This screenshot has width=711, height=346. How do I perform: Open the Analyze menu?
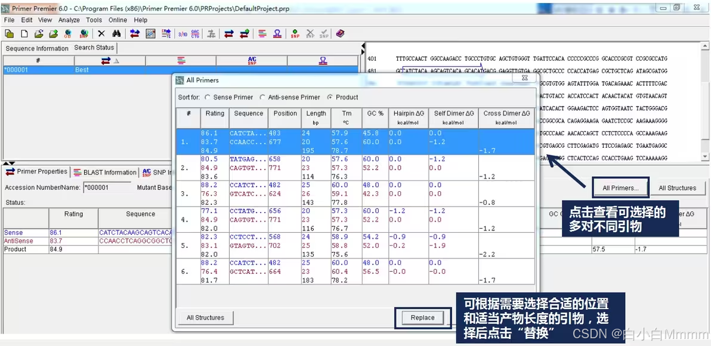(x=69, y=20)
